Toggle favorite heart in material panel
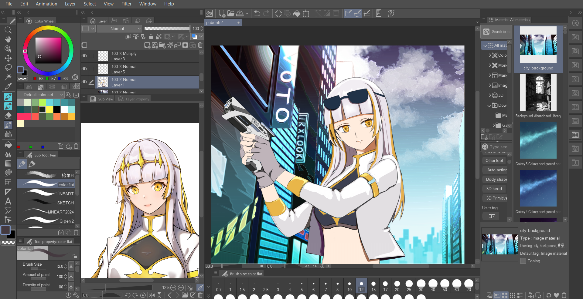This screenshot has height=299, width=583. pyautogui.click(x=556, y=295)
